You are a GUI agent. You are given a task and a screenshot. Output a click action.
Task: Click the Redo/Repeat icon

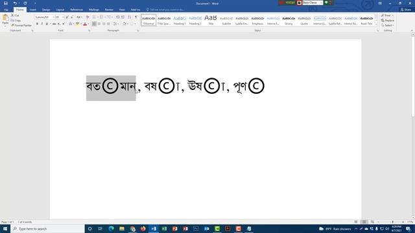pyautogui.click(x=25, y=3)
